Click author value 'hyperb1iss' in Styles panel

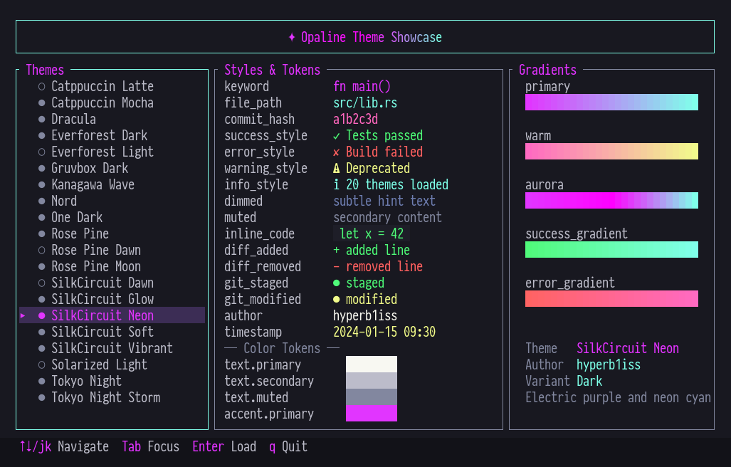coord(365,315)
